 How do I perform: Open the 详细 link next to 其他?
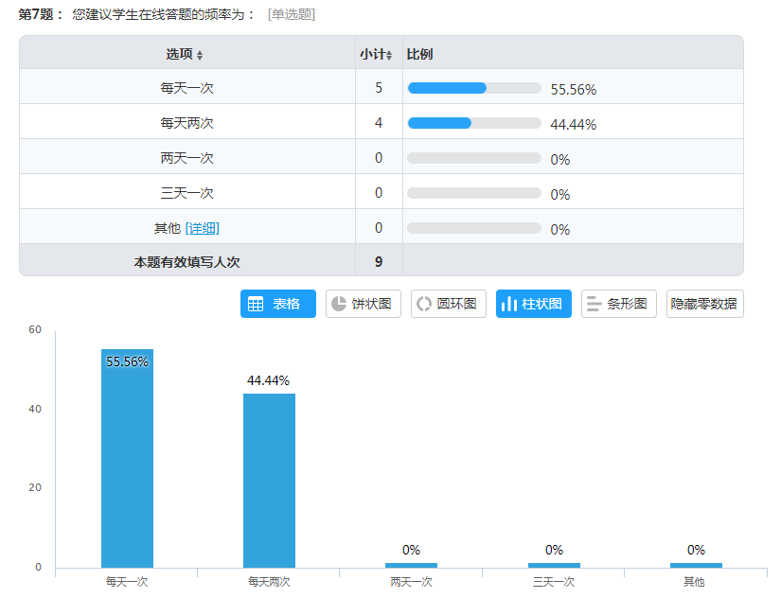(203, 228)
